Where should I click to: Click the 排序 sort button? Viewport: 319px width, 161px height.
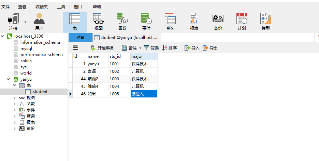[169, 48]
